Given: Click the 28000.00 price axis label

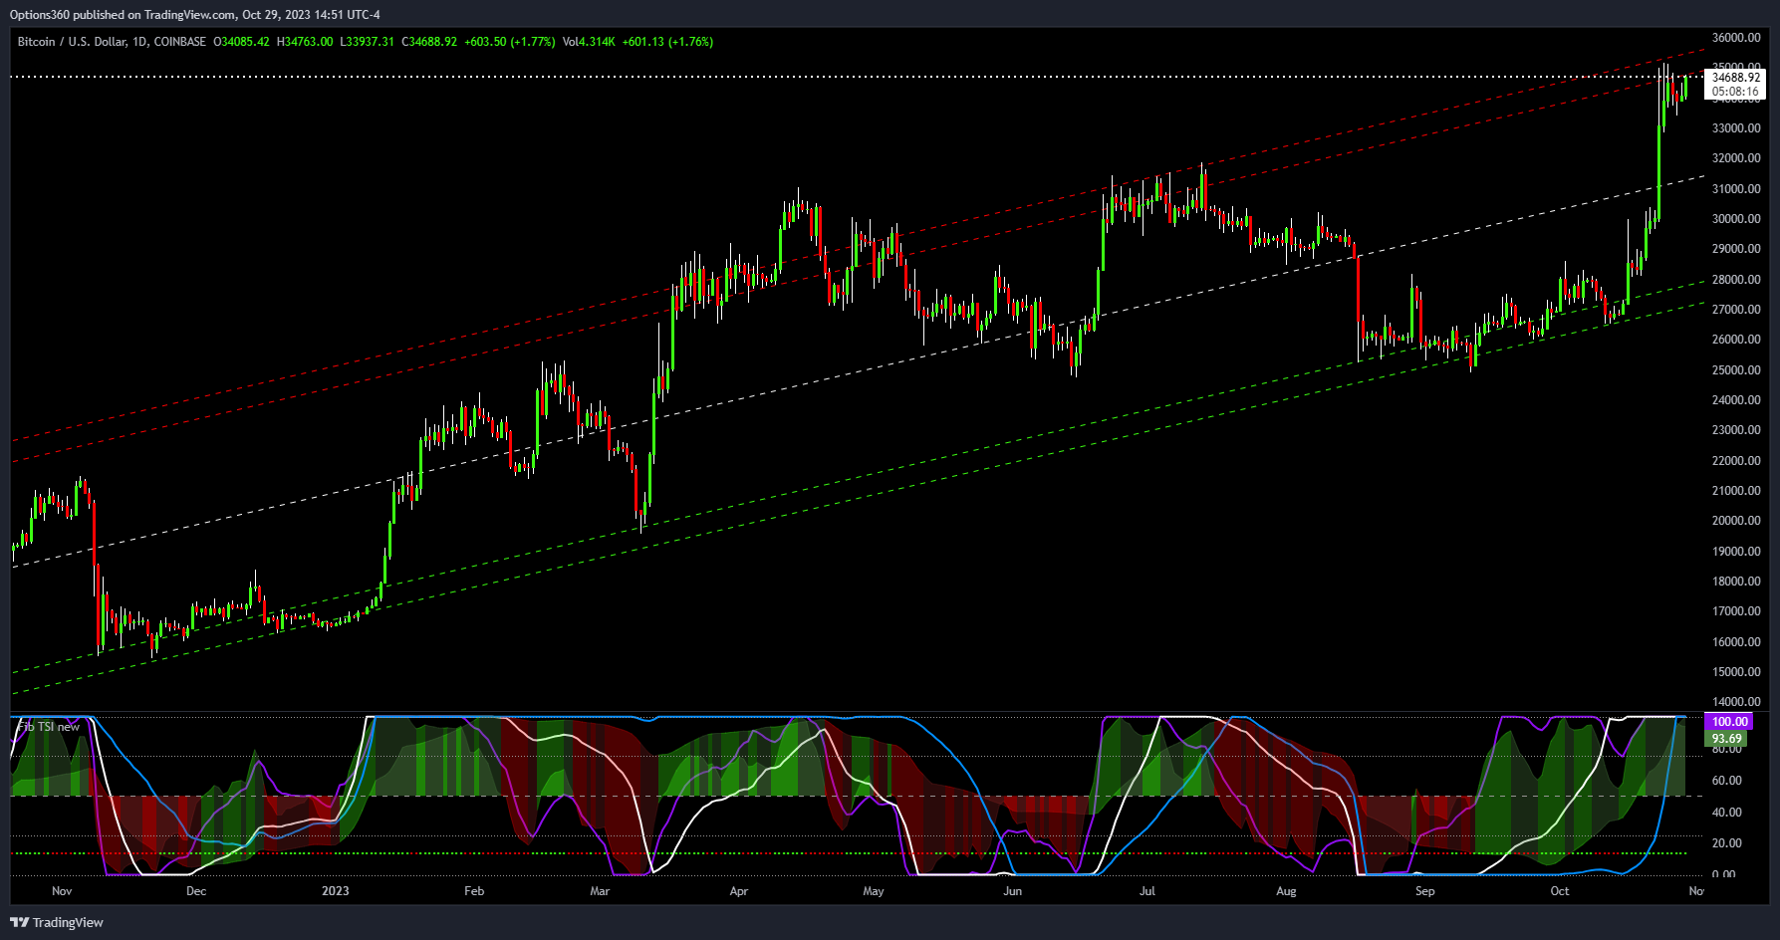Looking at the screenshot, I should pos(1736,280).
